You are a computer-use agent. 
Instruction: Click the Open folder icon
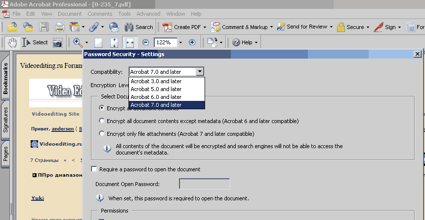pyautogui.click(x=12, y=27)
